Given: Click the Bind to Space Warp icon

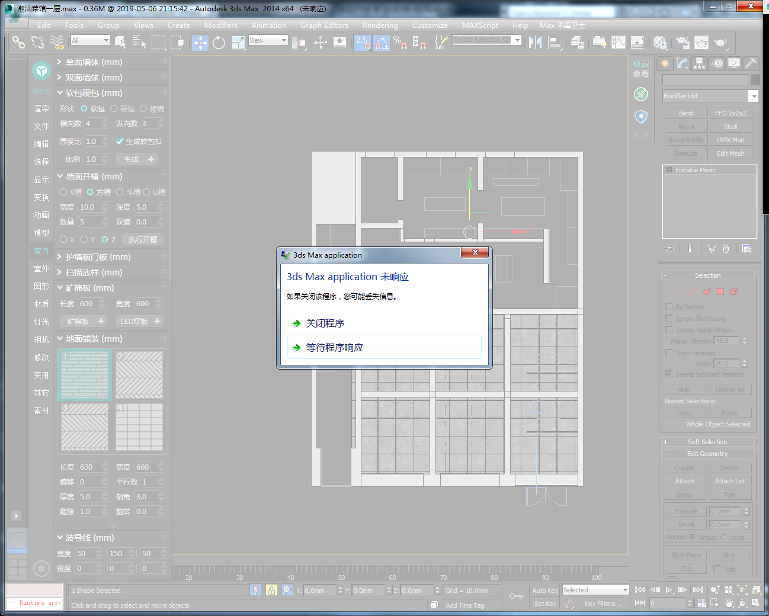Looking at the screenshot, I should tap(57, 42).
